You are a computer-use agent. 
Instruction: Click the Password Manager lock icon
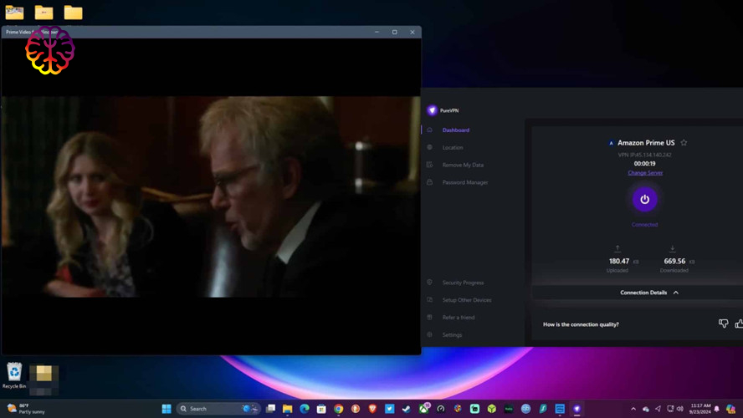click(430, 182)
